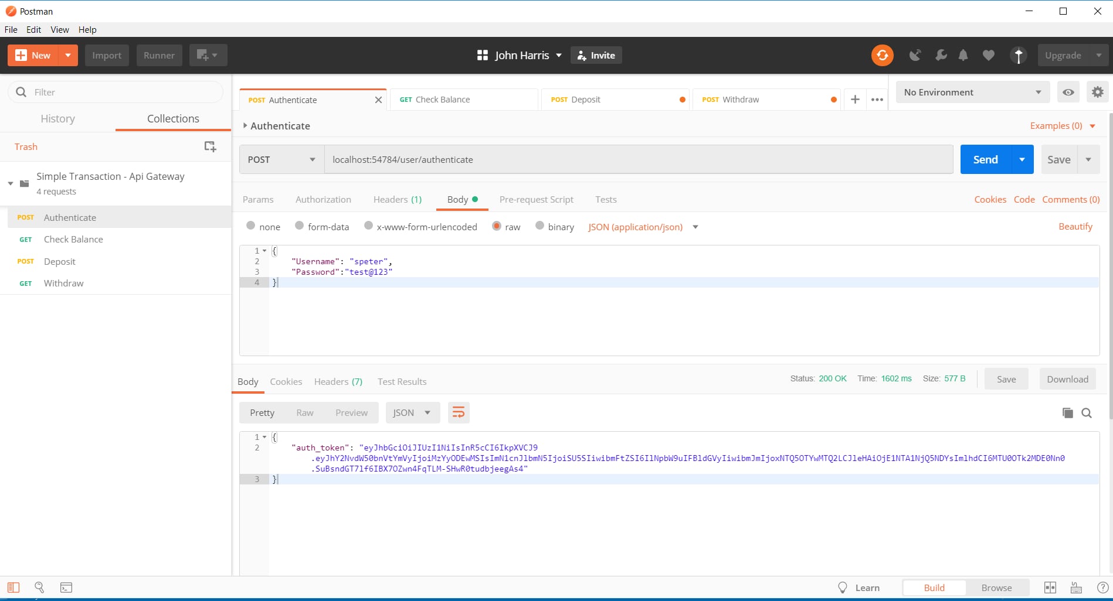Toggle wrap lines icon in response

(x=459, y=412)
